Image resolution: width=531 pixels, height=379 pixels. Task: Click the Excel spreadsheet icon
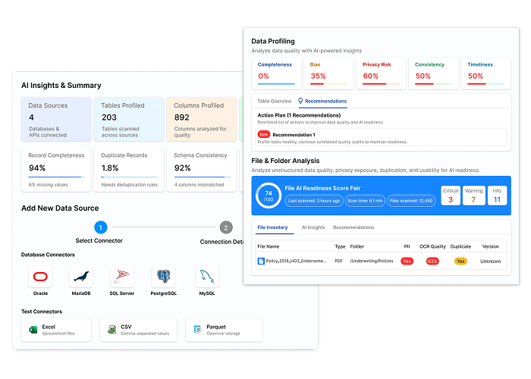click(x=33, y=330)
